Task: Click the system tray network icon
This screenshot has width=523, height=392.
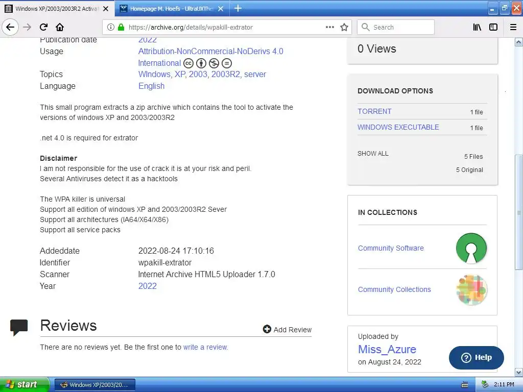Action: click(x=485, y=384)
